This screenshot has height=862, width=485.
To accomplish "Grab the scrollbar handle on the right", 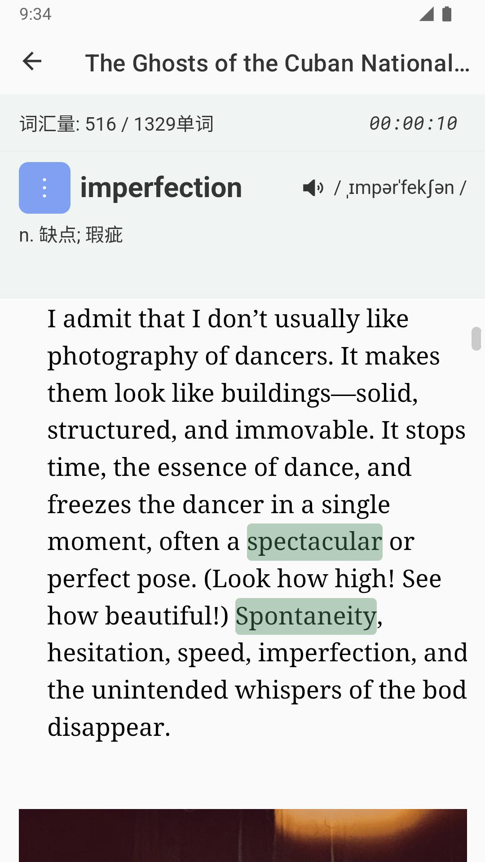I will 476,339.
